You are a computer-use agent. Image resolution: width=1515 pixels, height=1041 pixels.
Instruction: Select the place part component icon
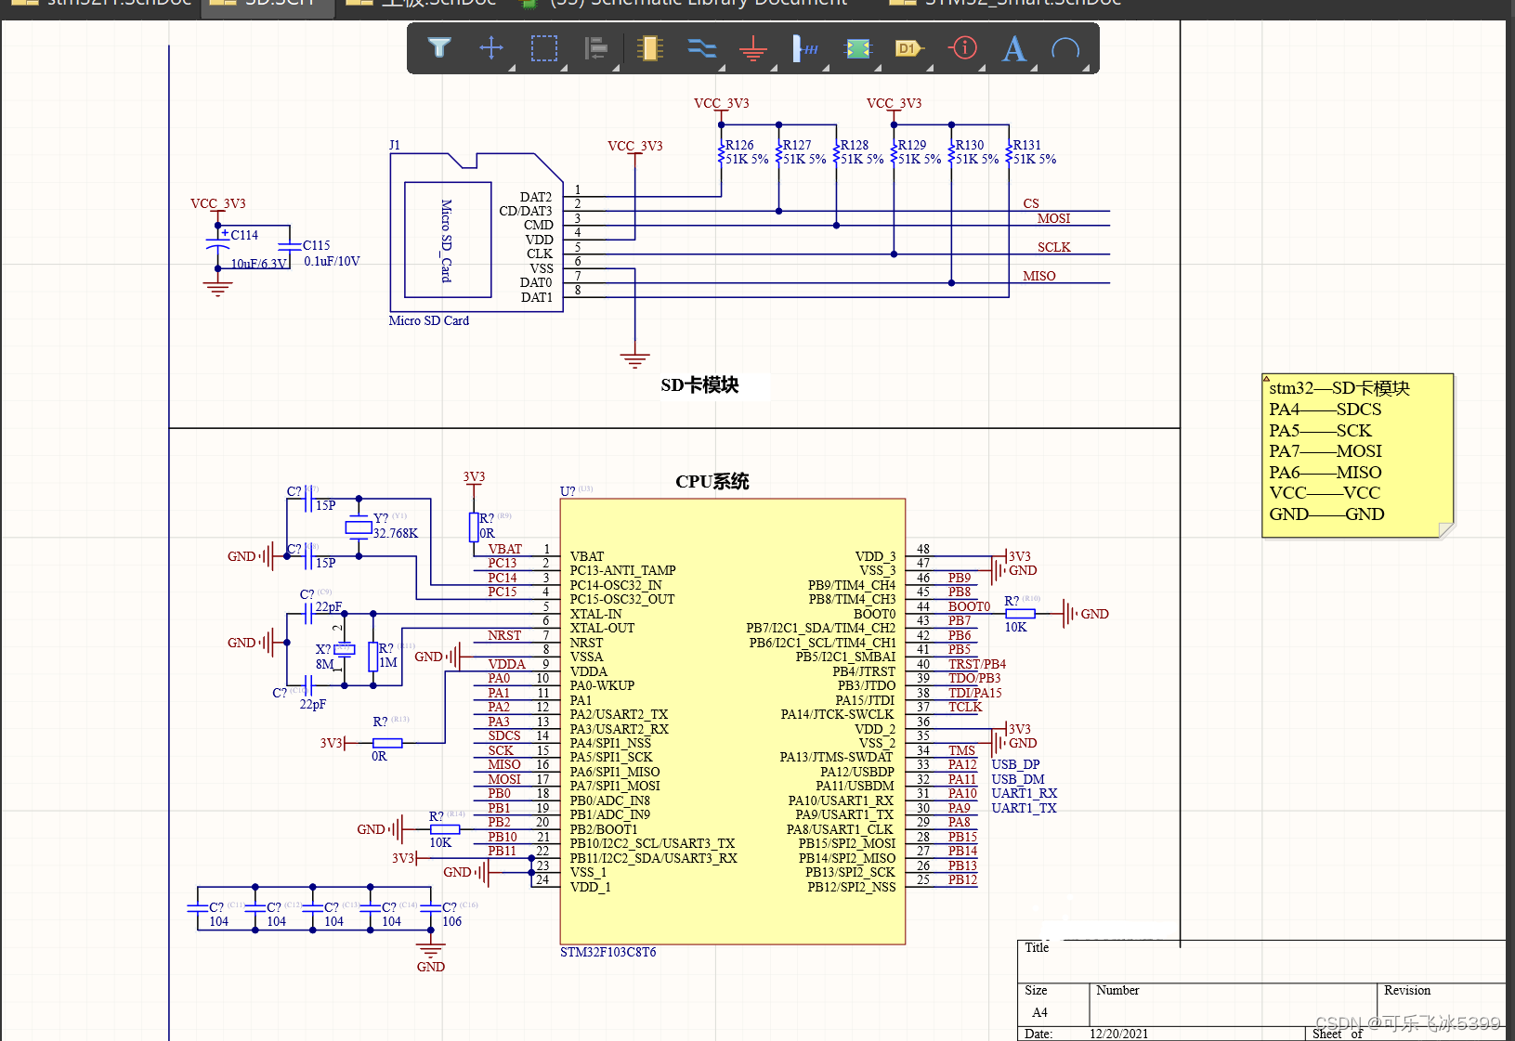pos(649,47)
